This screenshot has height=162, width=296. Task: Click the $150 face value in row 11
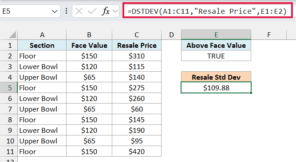(x=89, y=151)
